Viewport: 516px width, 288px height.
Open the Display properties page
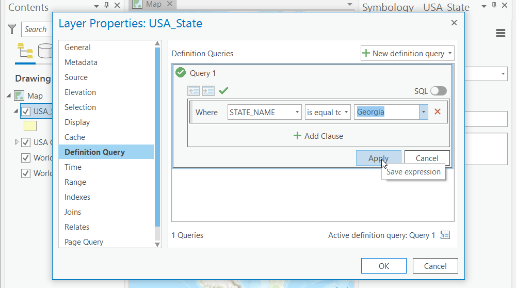[x=77, y=122]
